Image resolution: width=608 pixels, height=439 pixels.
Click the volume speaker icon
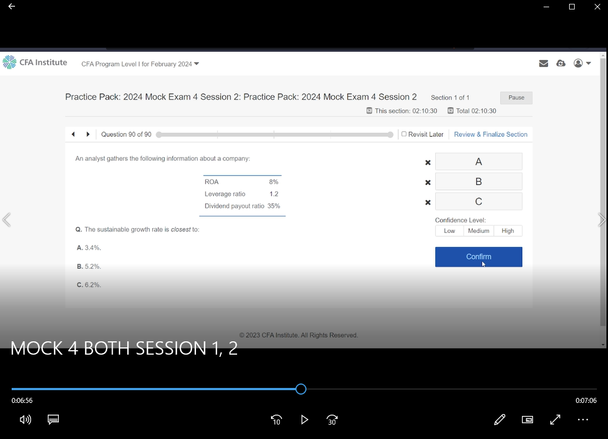(x=26, y=420)
